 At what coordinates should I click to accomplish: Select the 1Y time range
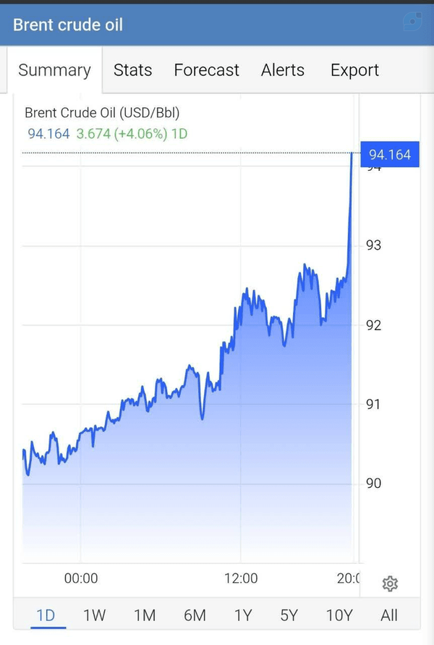click(243, 615)
